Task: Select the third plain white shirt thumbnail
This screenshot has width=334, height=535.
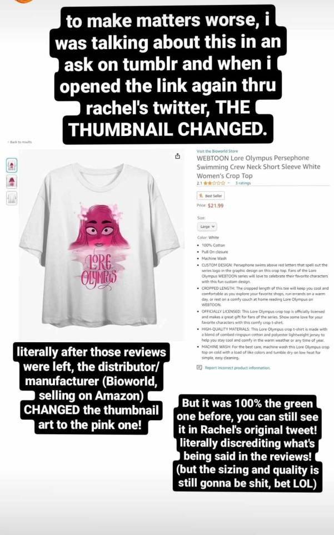Action: coord(12,197)
